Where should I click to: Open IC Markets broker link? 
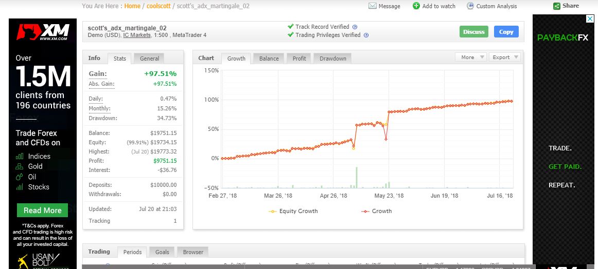tap(136, 35)
